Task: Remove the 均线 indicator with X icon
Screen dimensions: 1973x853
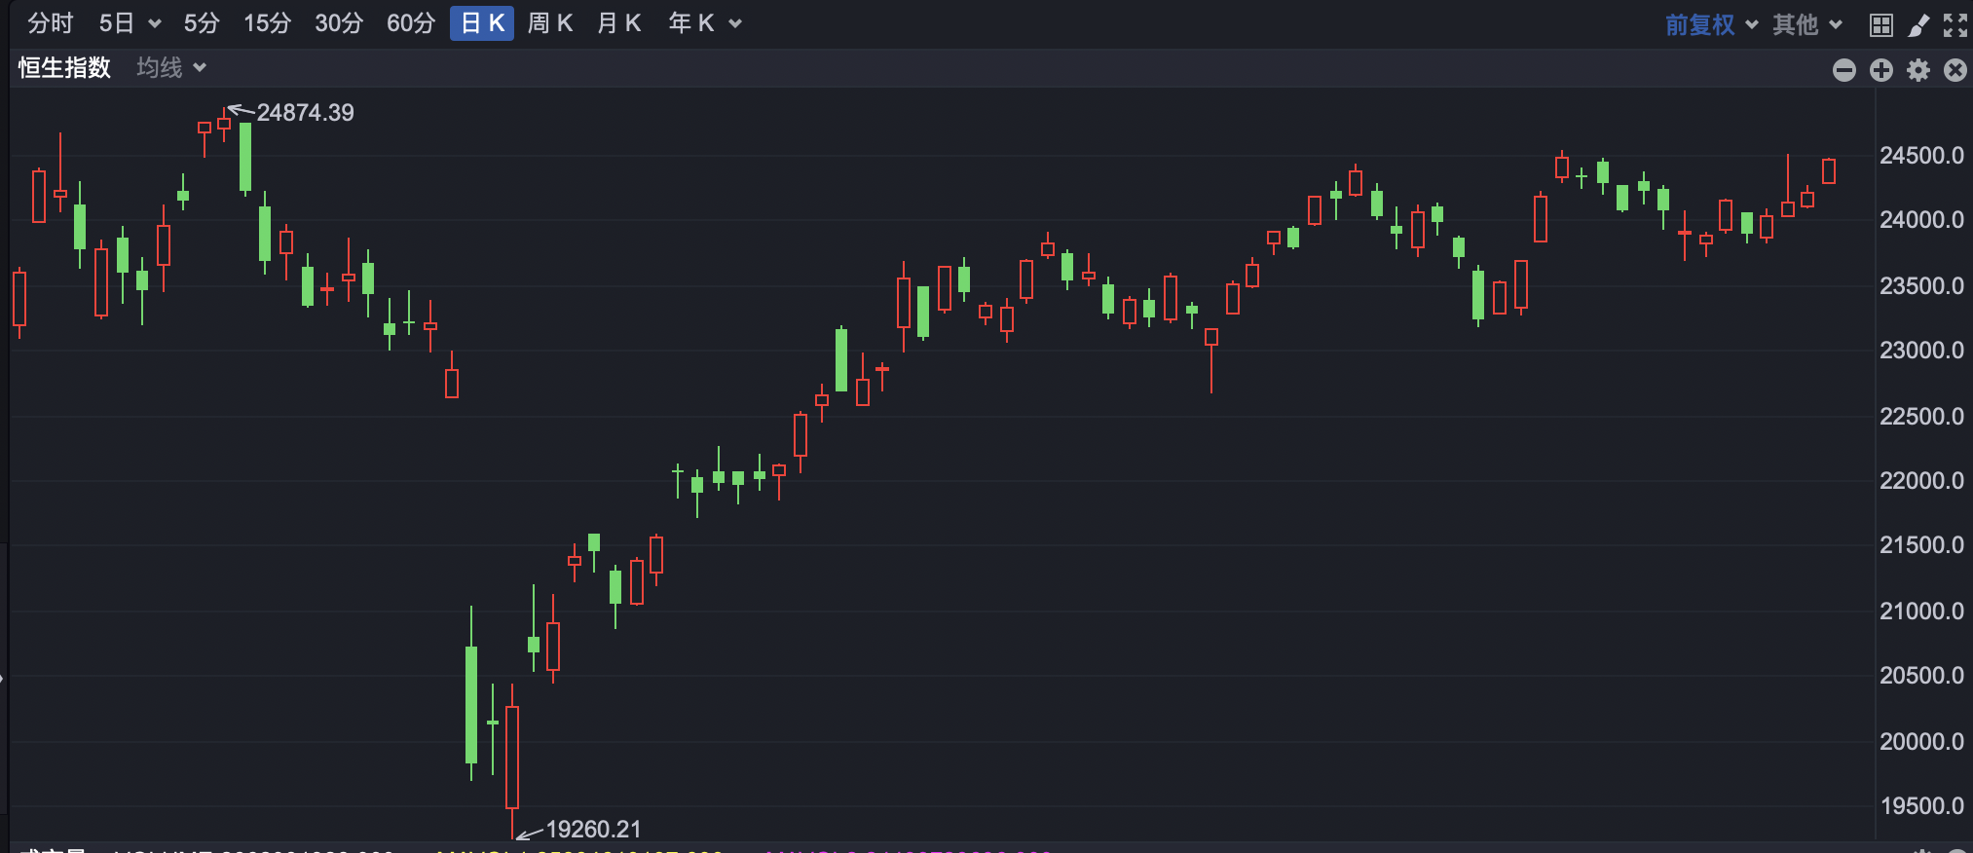Action: click(1955, 70)
